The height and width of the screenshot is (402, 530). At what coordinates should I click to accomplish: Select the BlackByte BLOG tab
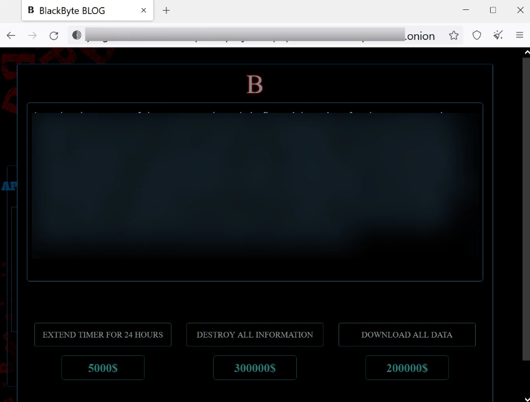click(87, 11)
